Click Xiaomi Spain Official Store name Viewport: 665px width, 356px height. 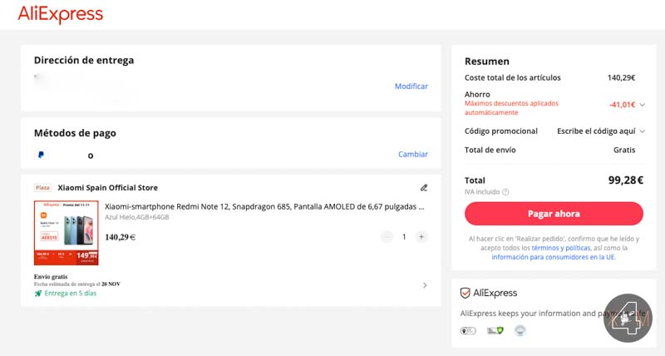[x=108, y=187]
